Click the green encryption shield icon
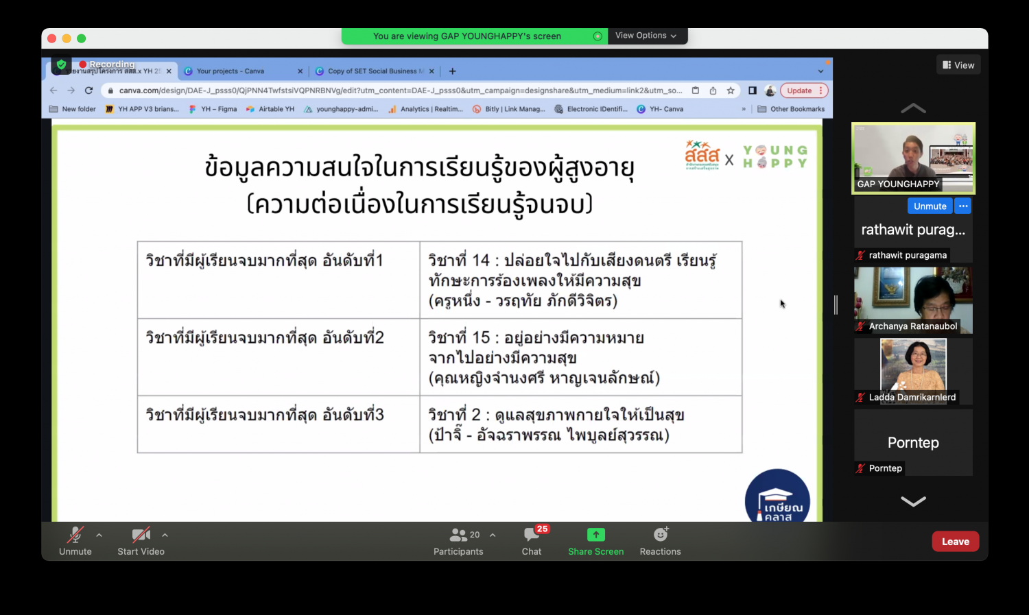The image size is (1029, 615). (61, 64)
